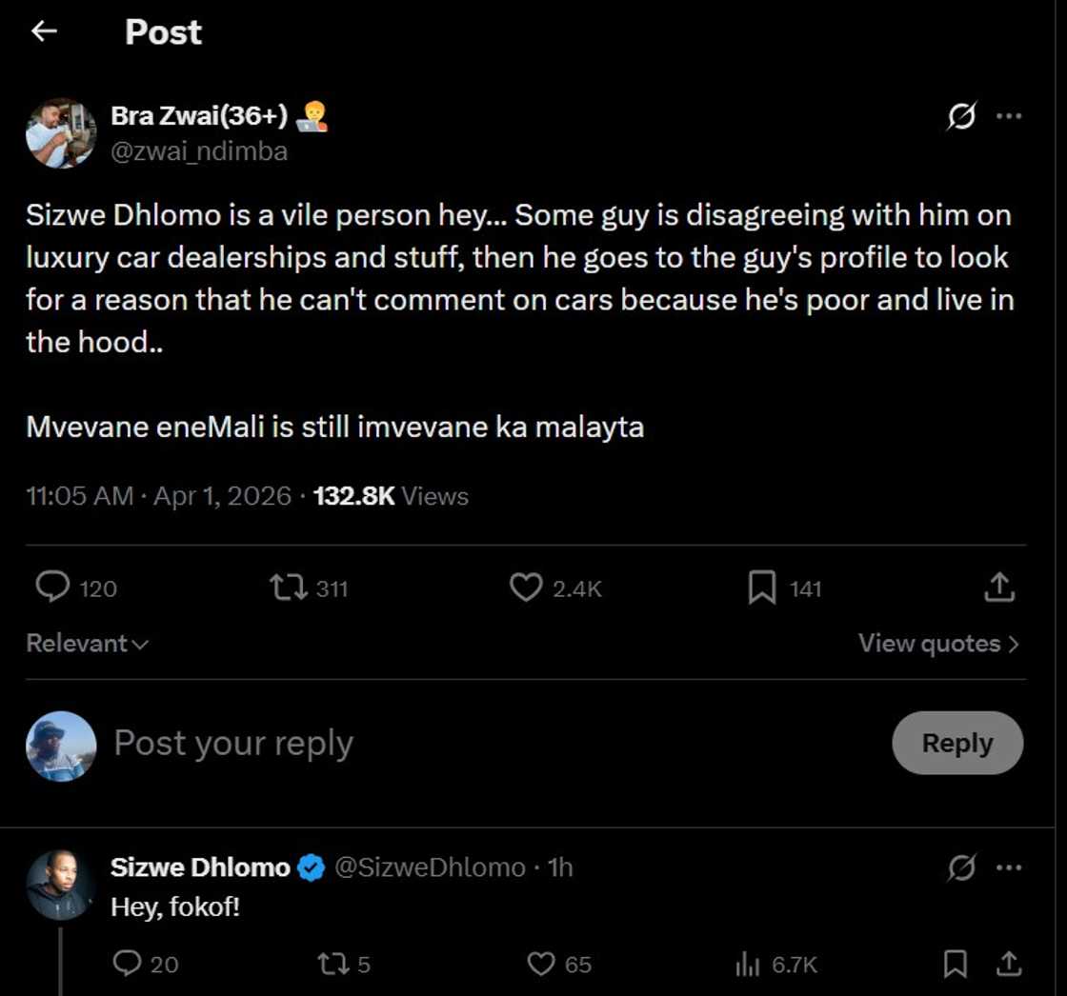Viewport: 1067px width, 996px height.
Task: Like the main post with 2.4K likes
Action: click(x=526, y=588)
